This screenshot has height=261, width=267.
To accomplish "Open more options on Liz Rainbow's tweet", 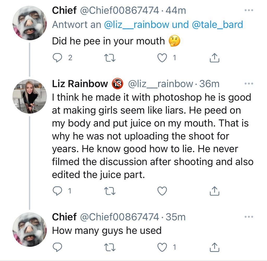I will tap(249, 84).
